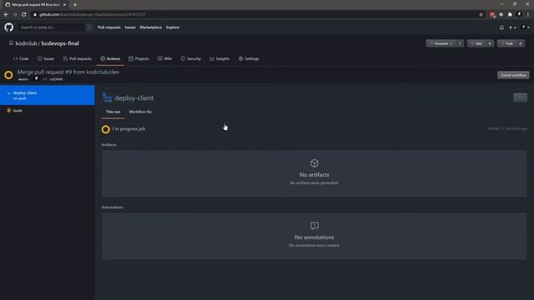
Task: Open the Security tab
Action: click(x=191, y=58)
